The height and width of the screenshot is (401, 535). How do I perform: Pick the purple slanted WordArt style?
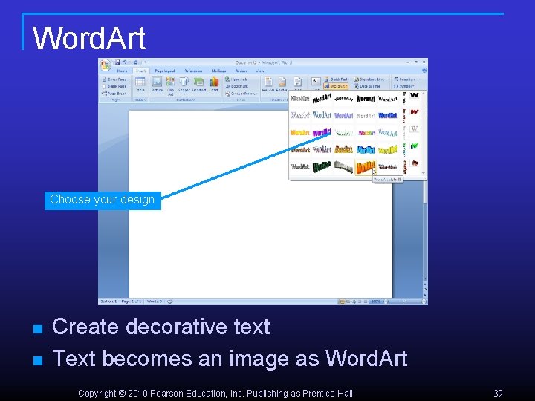point(322,132)
